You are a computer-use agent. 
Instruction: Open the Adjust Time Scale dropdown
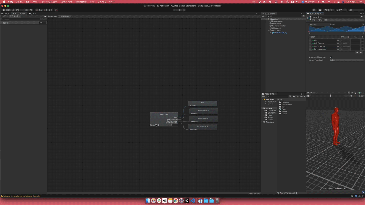coord(347,60)
